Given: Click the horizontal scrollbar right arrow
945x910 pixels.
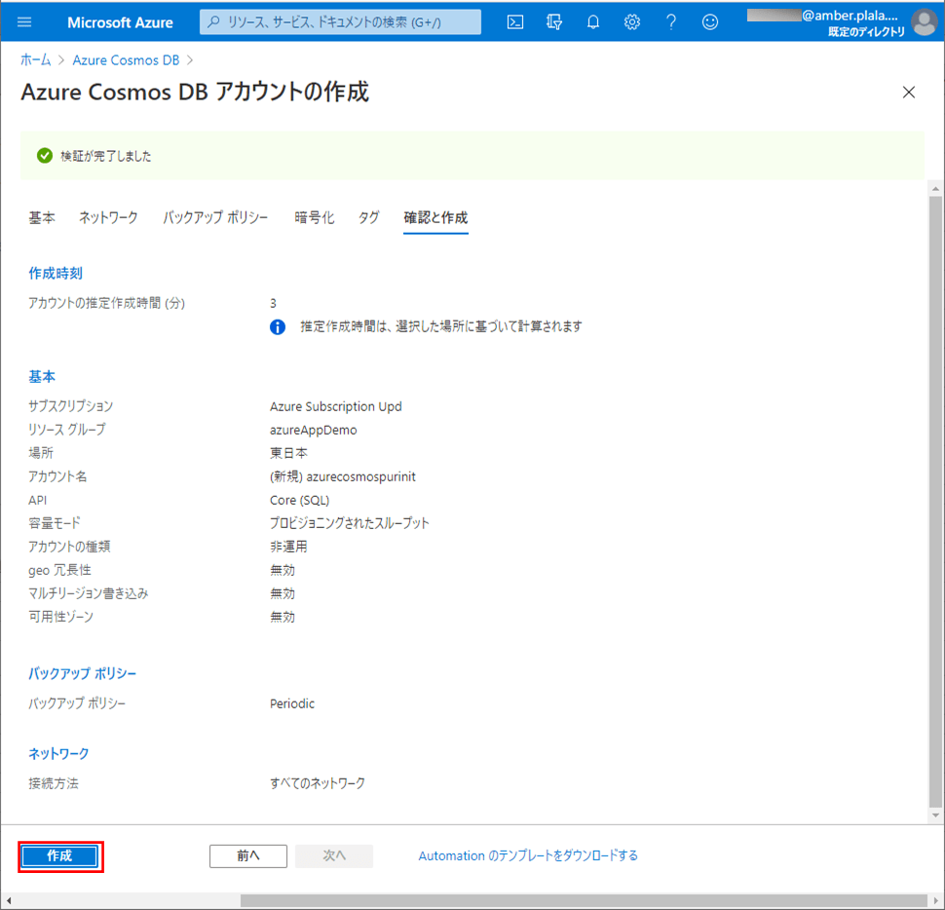Looking at the screenshot, I should [x=935, y=900].
